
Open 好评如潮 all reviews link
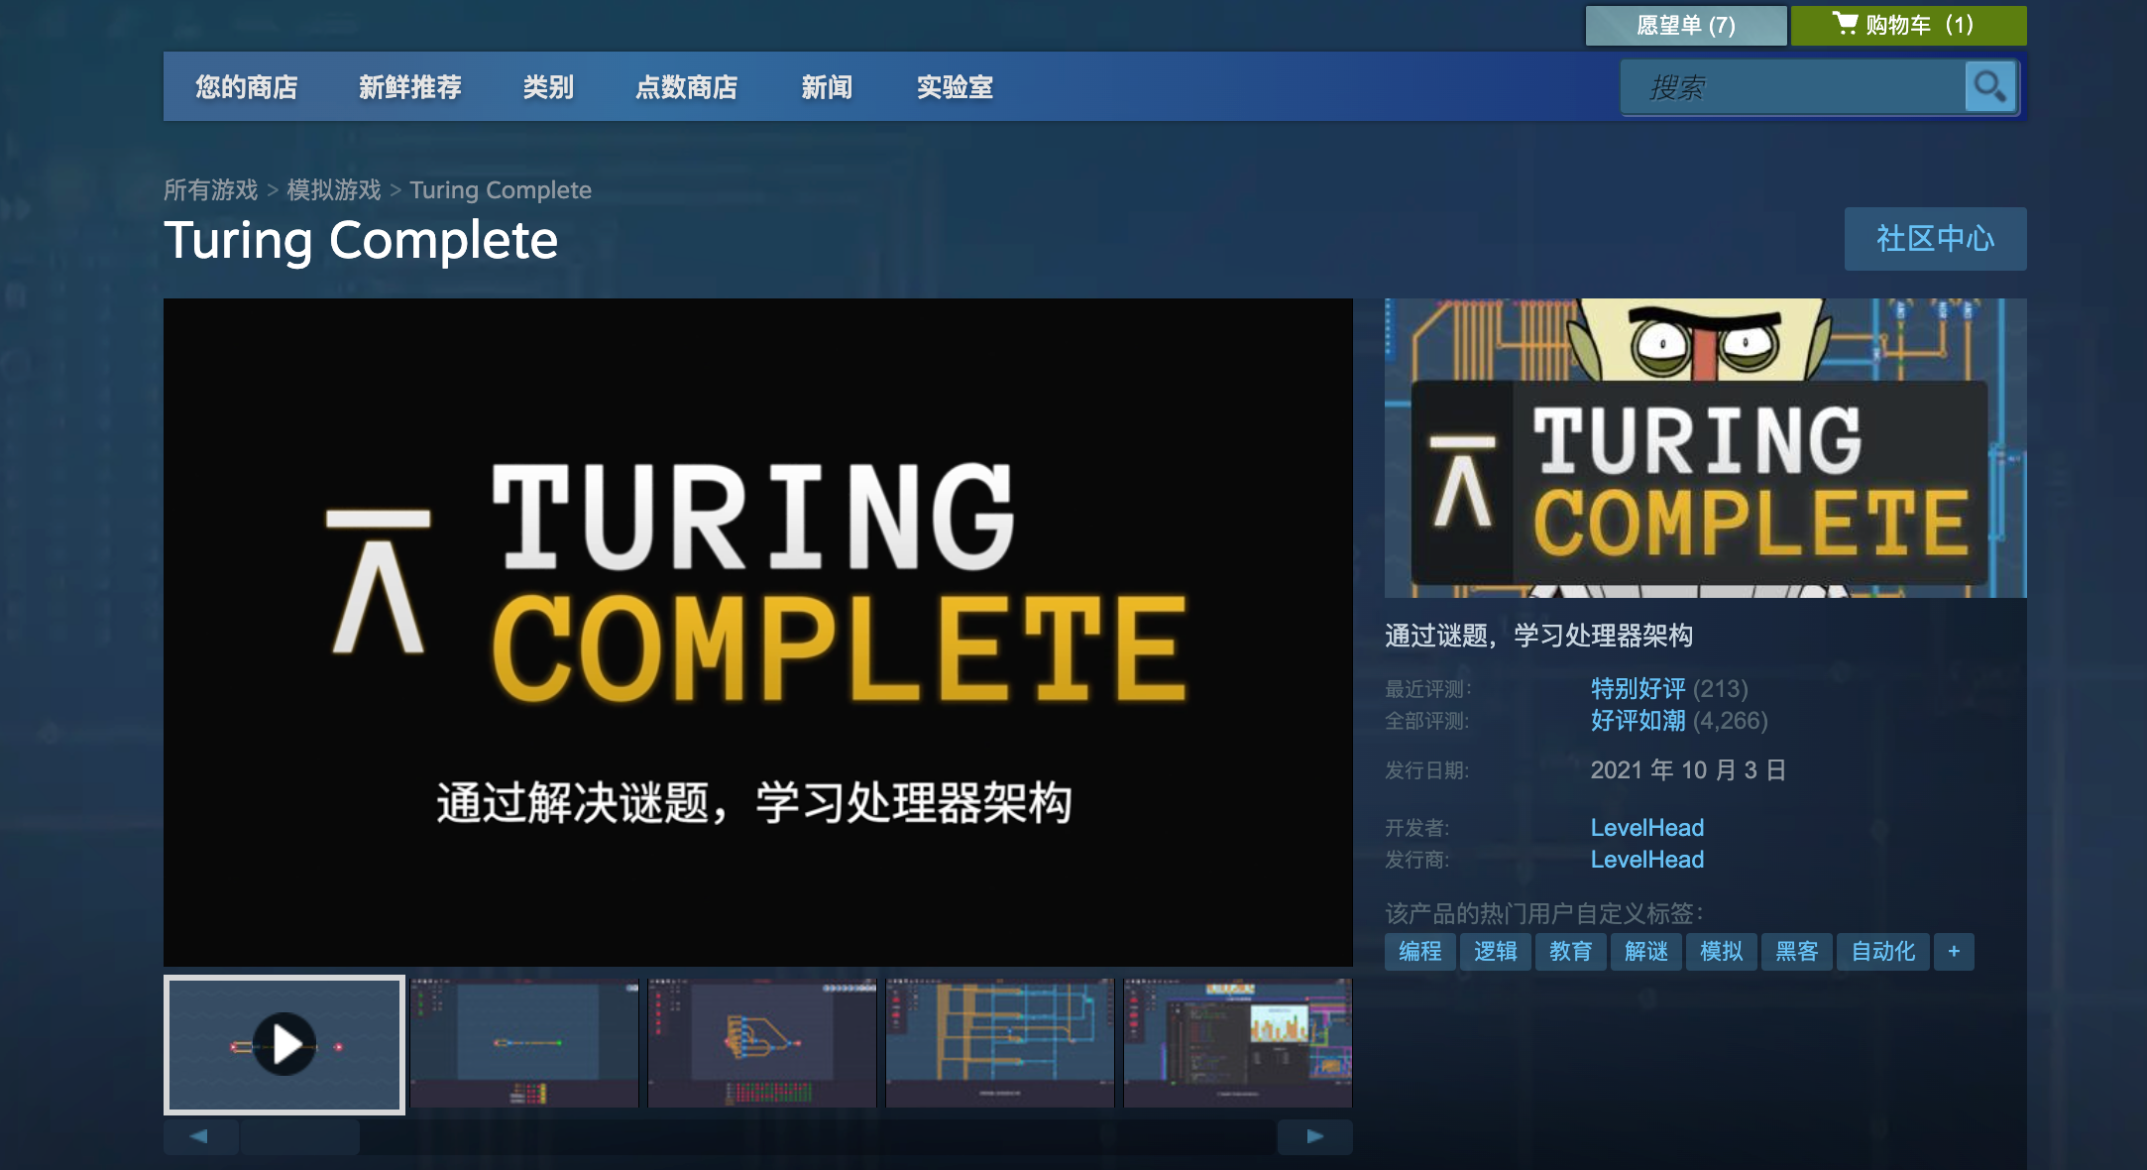1638,720
